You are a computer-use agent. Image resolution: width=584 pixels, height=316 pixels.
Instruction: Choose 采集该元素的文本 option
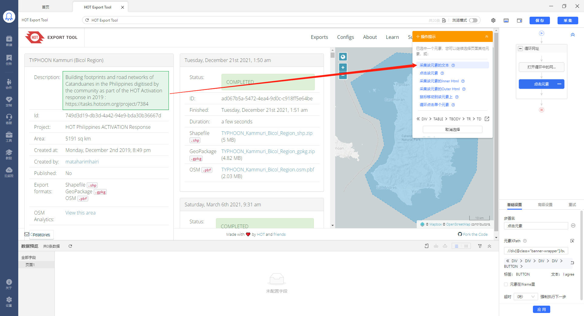tap(434, 65)
